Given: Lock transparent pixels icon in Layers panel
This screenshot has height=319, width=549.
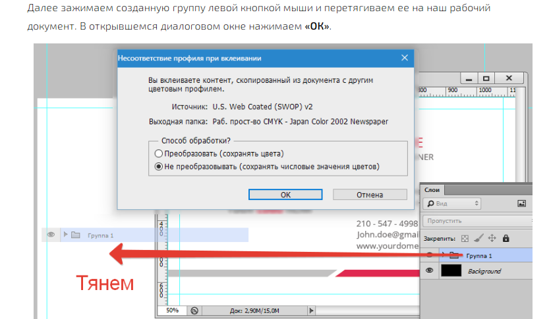Looking at the screenshot, I should point(465,238).
